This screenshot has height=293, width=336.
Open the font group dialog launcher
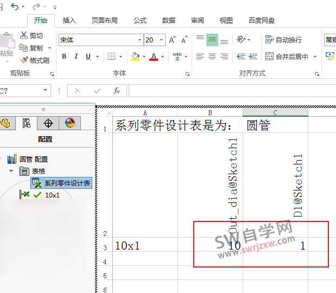tap(187, 74)
